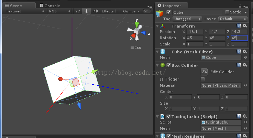Toggle the Box Collider enabled checkbox

168,65
